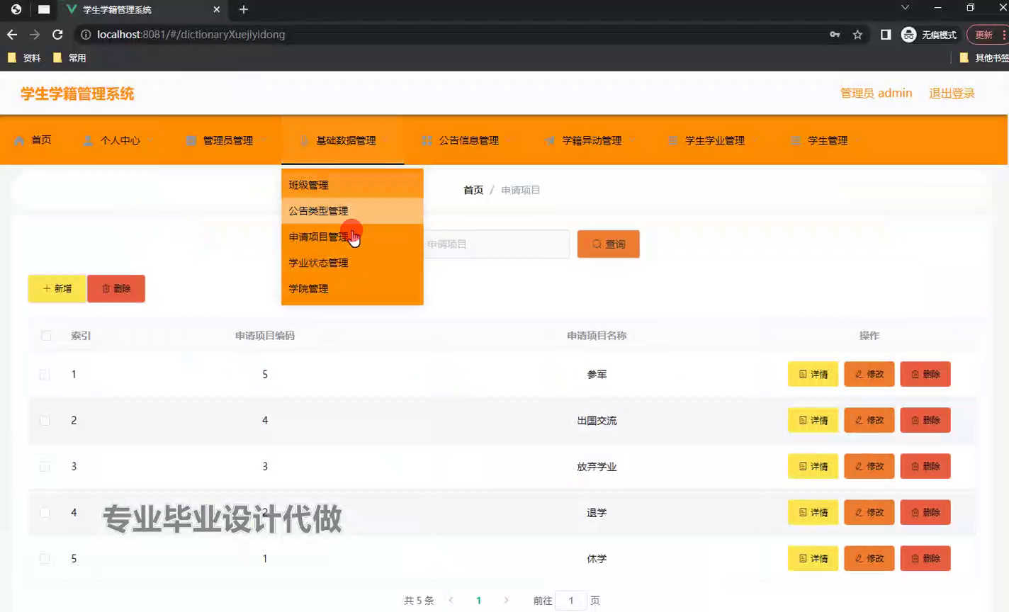Click 退出登录 link

coord(952,93)
